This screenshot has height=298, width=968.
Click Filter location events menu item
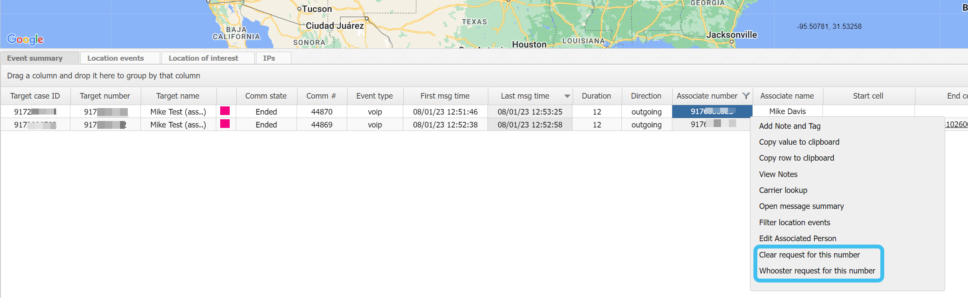point(794,223)
